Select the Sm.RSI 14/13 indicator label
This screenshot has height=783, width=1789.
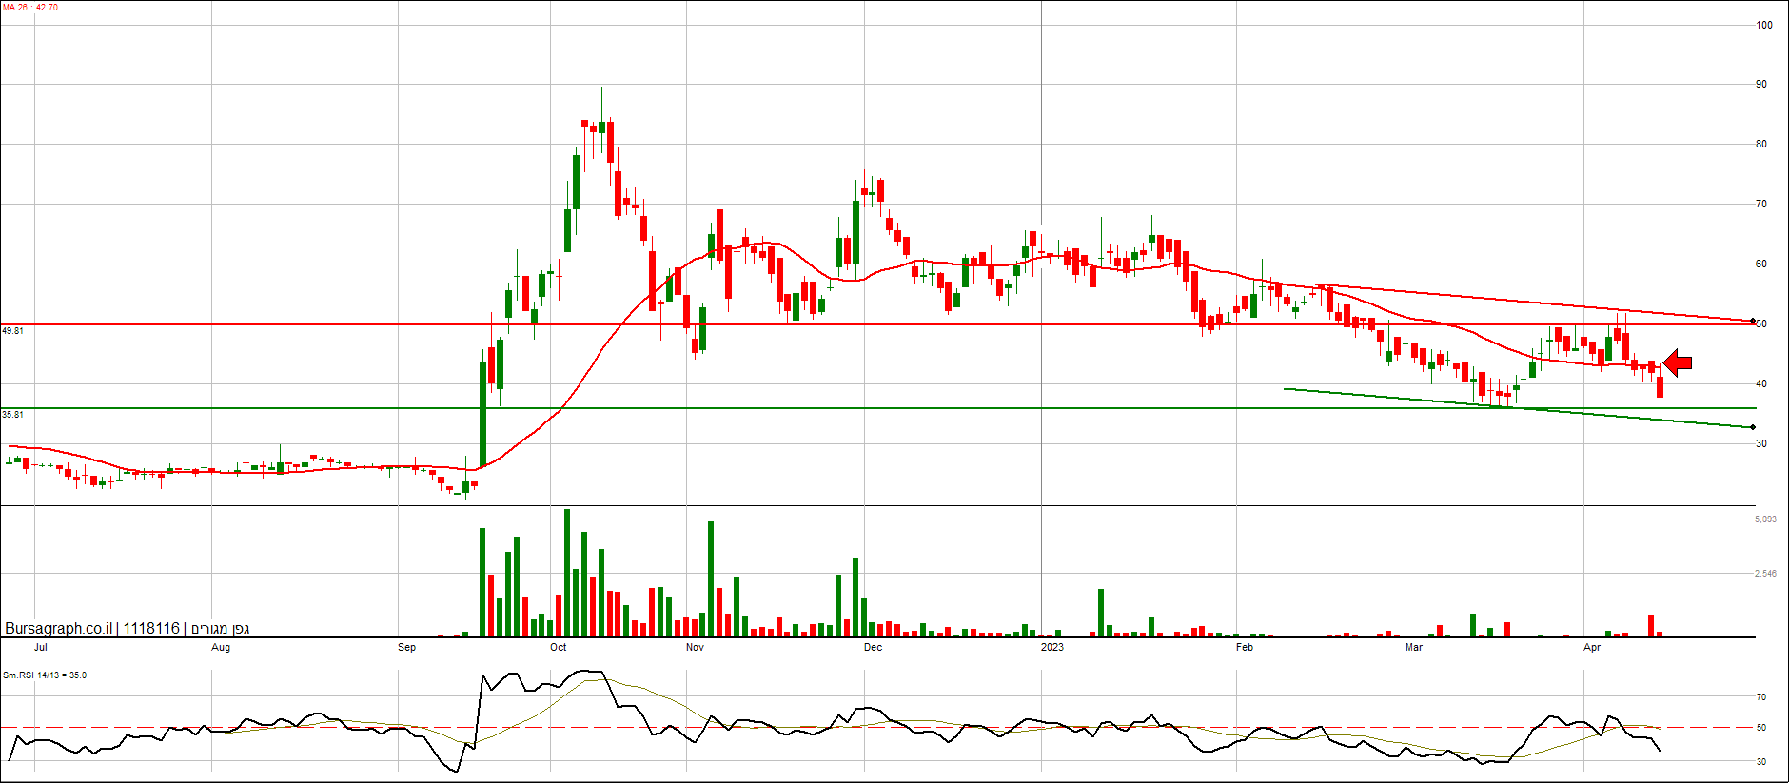coord(45,675)
